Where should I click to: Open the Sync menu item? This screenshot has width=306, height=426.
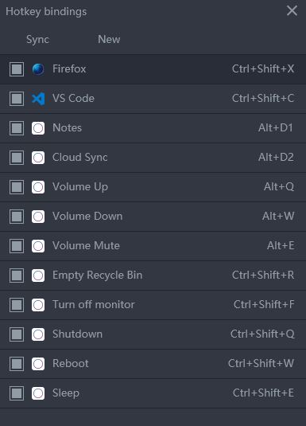point(37,40)
